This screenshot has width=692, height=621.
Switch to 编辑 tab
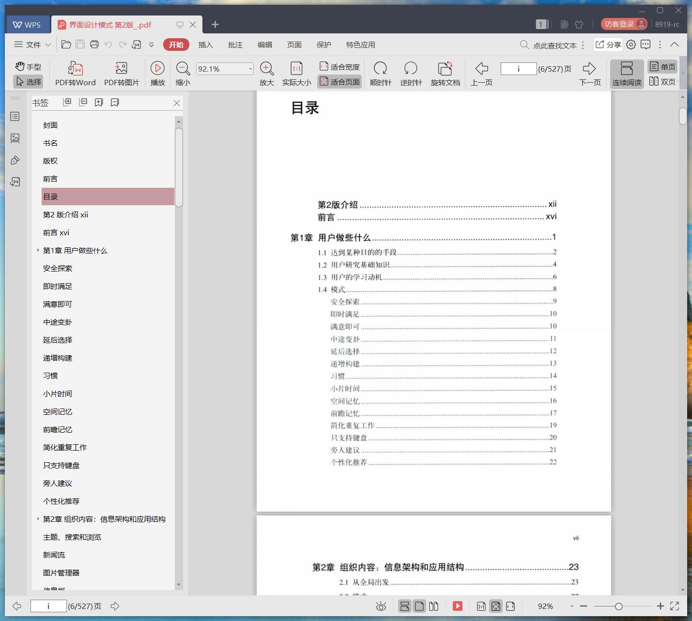(x=264, y=45)
